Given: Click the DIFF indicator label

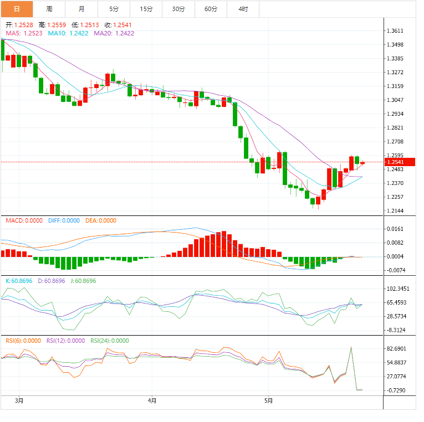Looking at the screenshot, I should click(64, 221).
